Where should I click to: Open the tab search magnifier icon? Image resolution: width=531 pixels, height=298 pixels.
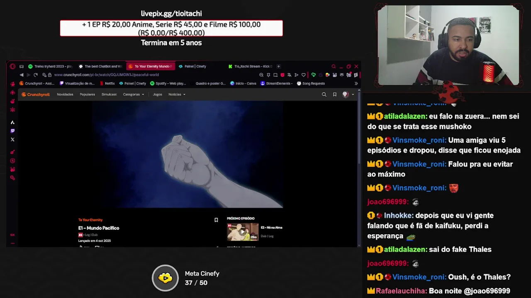(334, 66)
